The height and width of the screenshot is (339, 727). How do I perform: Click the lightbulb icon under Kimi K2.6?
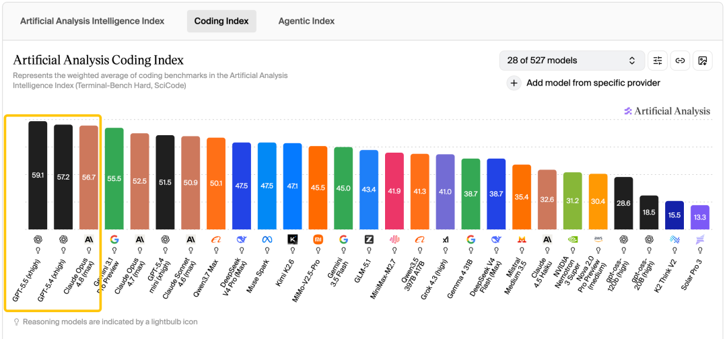292,250
